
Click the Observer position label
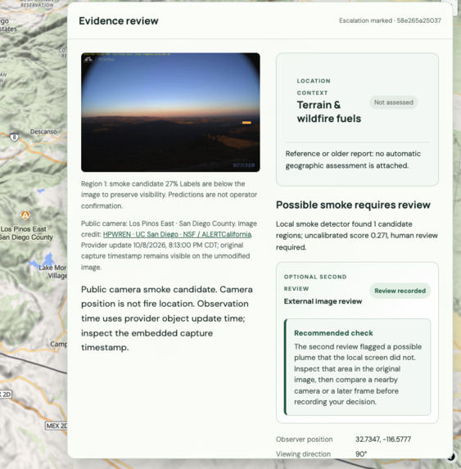305,440
